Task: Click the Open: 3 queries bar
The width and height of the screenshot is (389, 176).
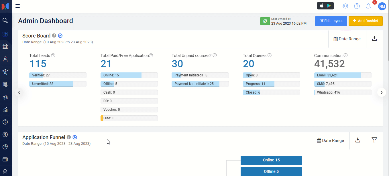Action: coord(272,75)
